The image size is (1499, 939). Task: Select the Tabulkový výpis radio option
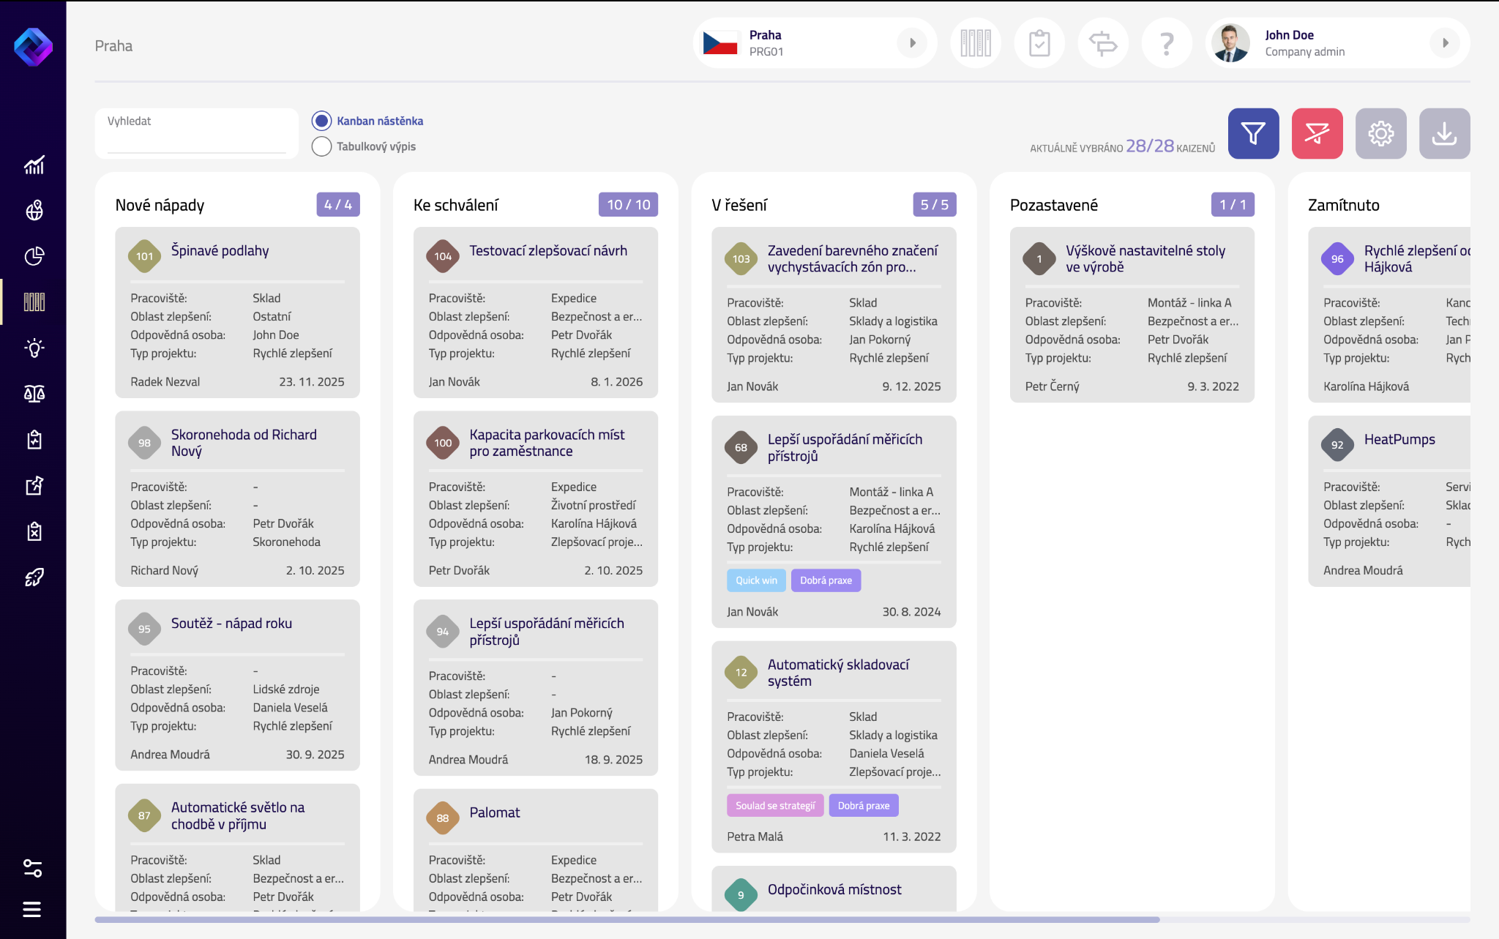click(x=322, y=146)
